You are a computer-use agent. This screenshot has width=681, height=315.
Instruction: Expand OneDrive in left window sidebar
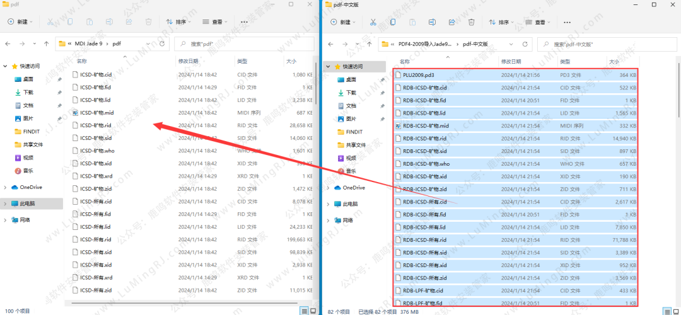[x=6, y=187]
